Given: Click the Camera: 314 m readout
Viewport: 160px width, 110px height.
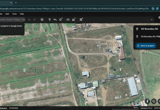Looking at the screenshot, I should point(146,108).
